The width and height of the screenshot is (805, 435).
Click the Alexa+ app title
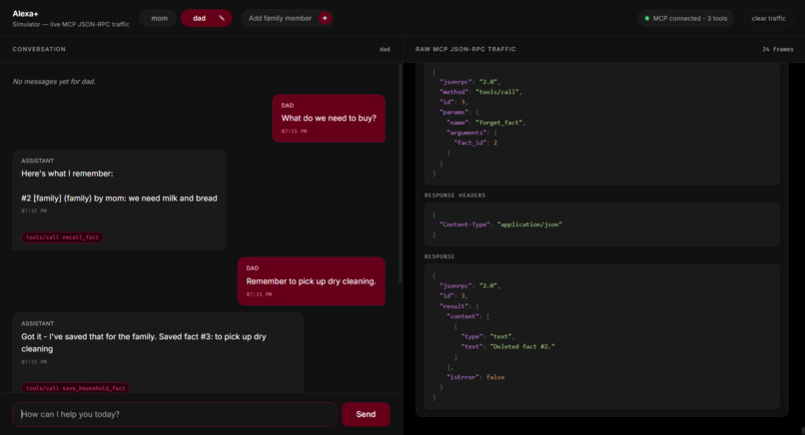(25, 13)
